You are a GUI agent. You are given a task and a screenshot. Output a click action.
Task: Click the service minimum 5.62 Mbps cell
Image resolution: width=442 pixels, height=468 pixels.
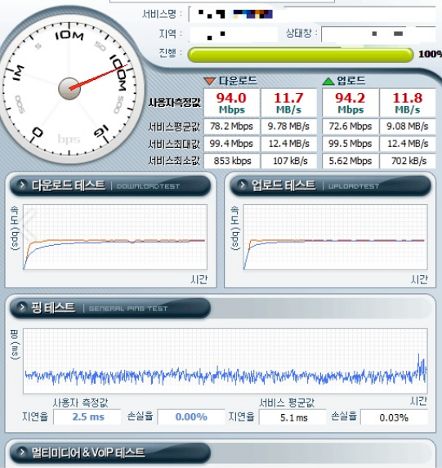click(350, 161)
